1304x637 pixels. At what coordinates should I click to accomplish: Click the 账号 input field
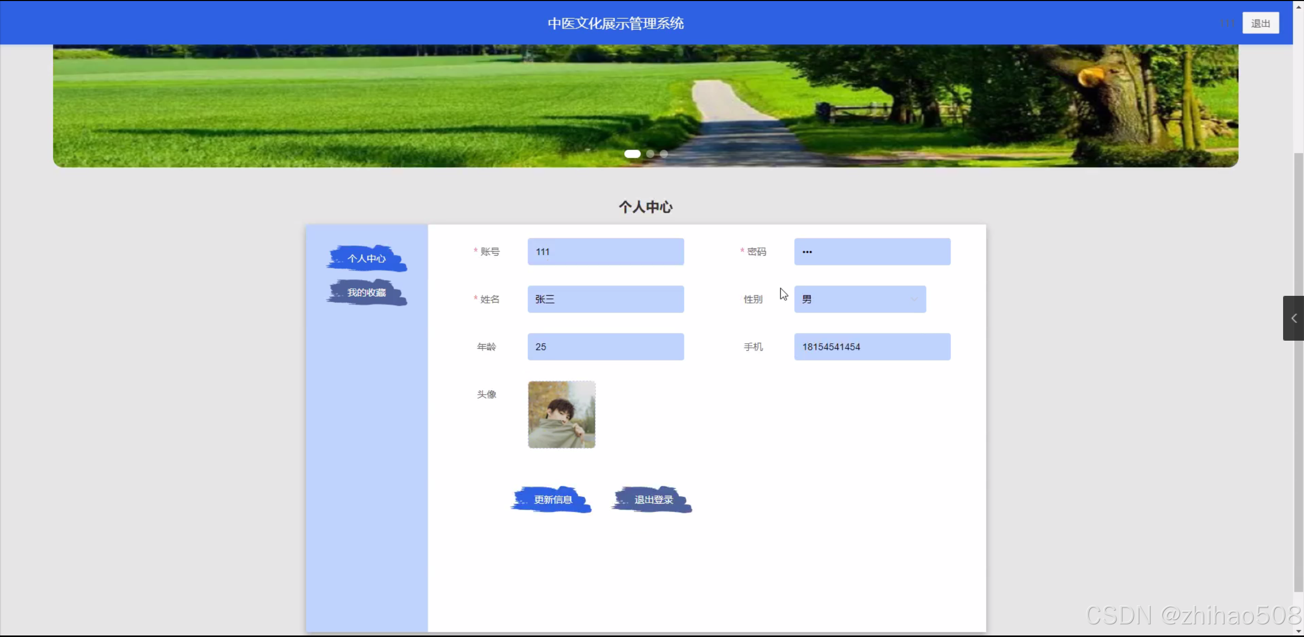(605, 252)
